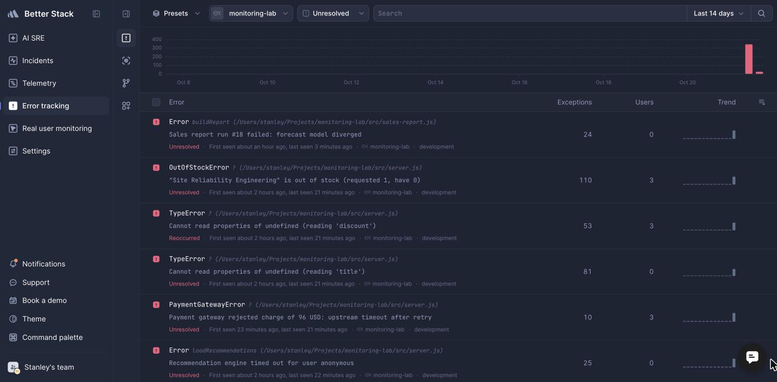Click the status icon for the 'discount' TypeError

click(156, 214)
